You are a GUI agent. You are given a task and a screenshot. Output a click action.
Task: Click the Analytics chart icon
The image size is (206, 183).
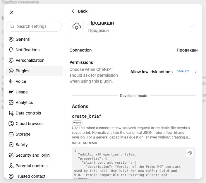pyautogui.click(x=11, y=102)
